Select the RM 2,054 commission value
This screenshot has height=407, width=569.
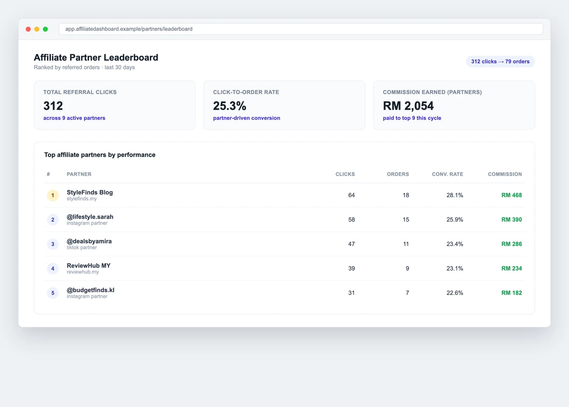coord(408,105)
